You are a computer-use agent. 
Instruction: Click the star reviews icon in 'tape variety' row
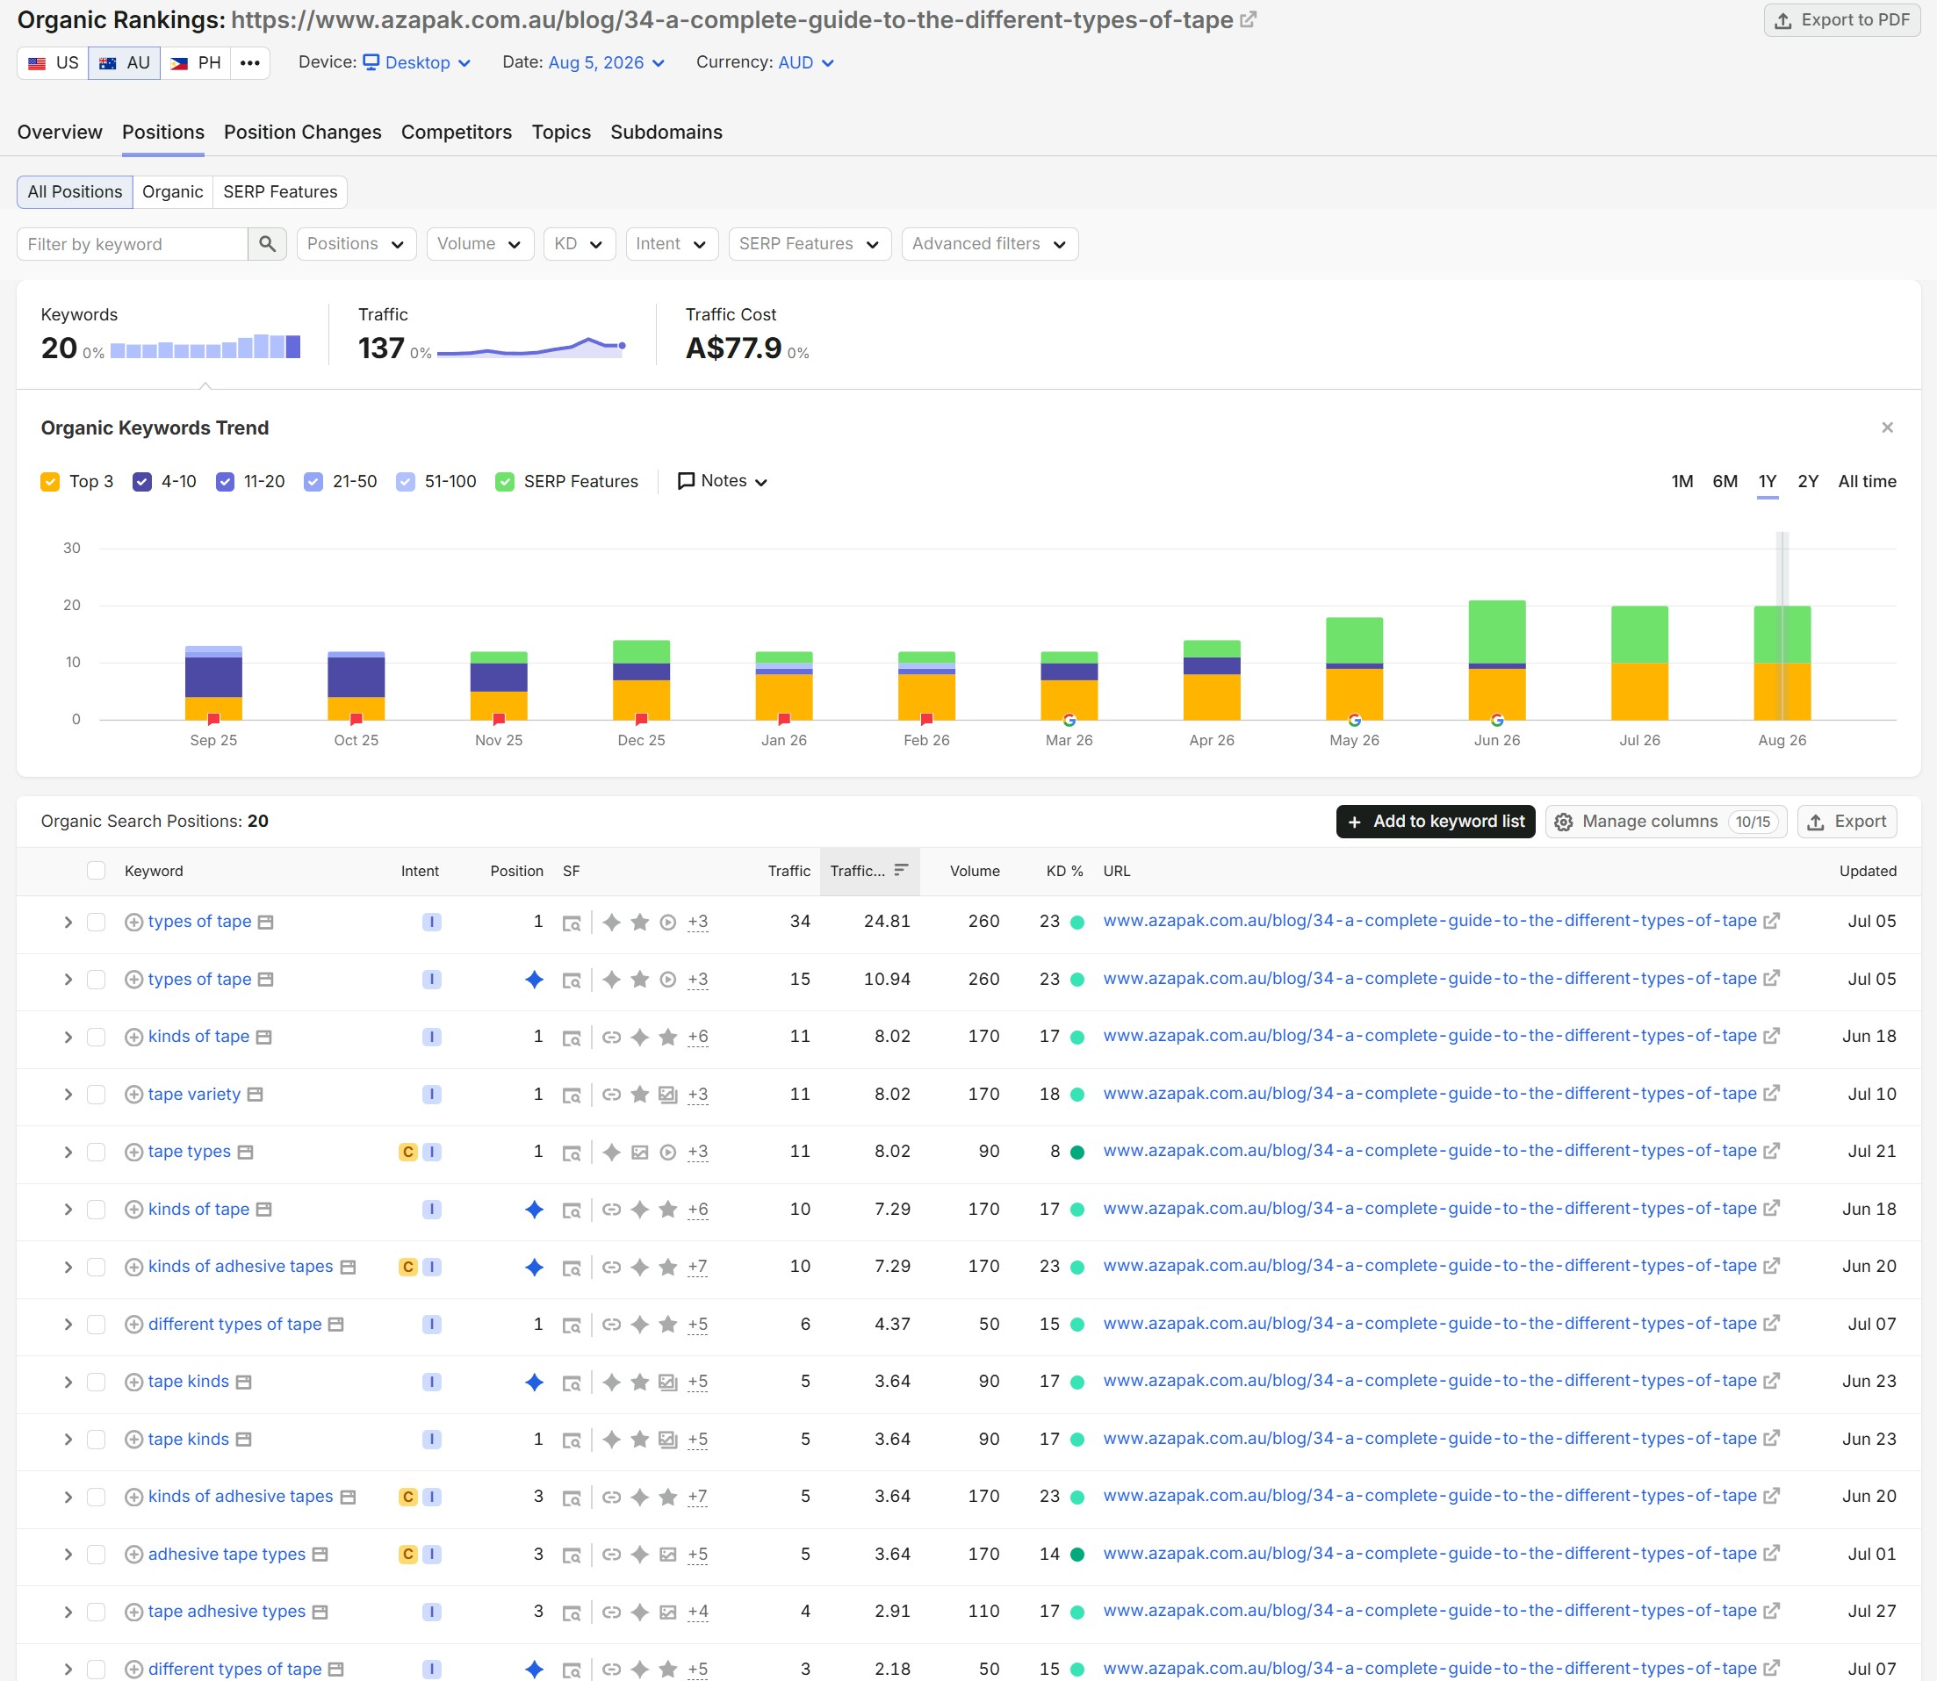pyautogui.click(x=640, y=1095)
